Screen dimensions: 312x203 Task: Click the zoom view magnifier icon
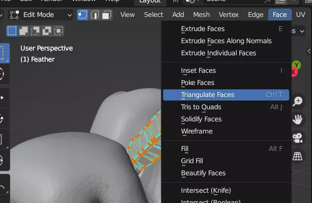(x=297, y=102)
